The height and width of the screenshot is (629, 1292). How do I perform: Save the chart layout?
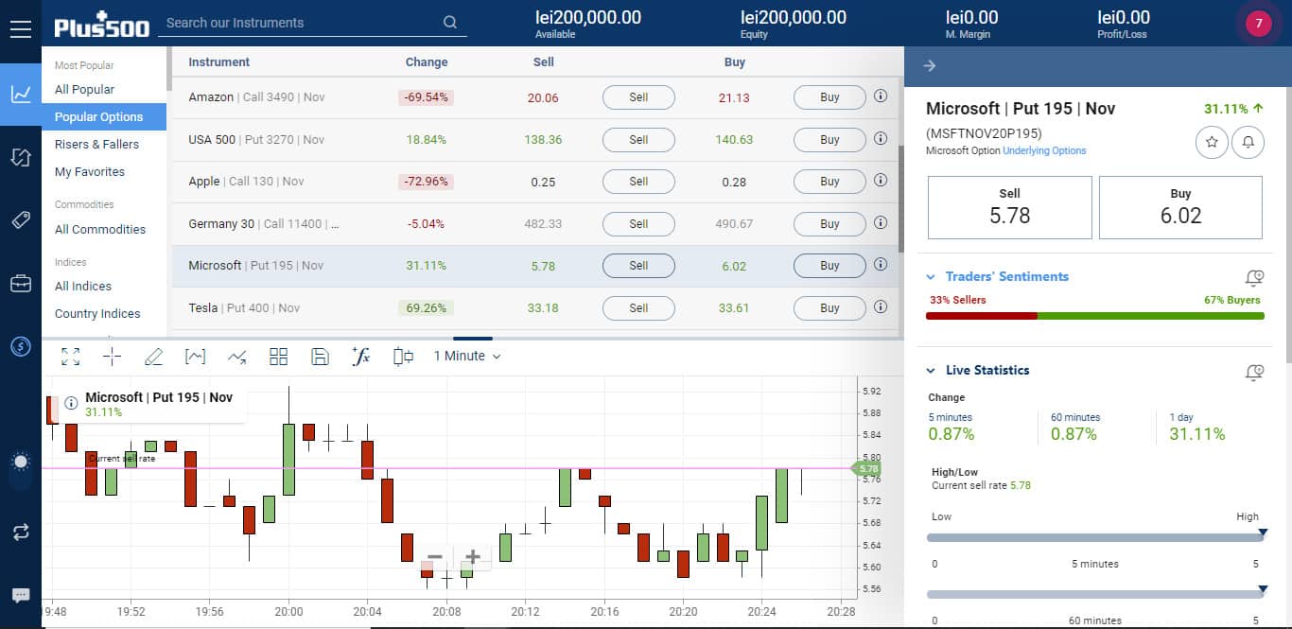[x=320, y=357]
